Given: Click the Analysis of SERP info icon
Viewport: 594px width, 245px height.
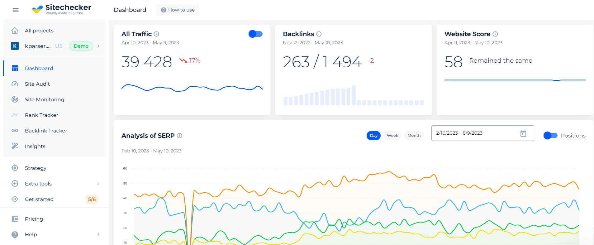Looking at the screenshot, I should [179, 136].
